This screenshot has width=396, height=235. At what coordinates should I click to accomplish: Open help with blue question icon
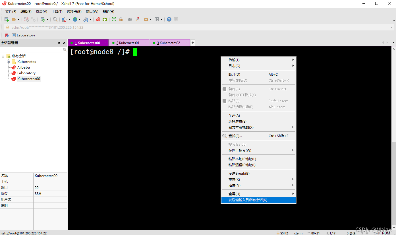tap(169, 19)
